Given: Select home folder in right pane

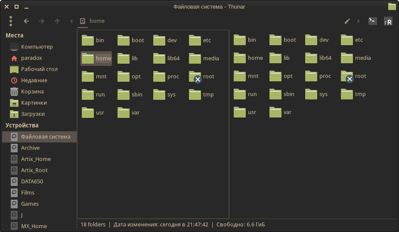Looking at the screenshot, I should tap(248, 58).
